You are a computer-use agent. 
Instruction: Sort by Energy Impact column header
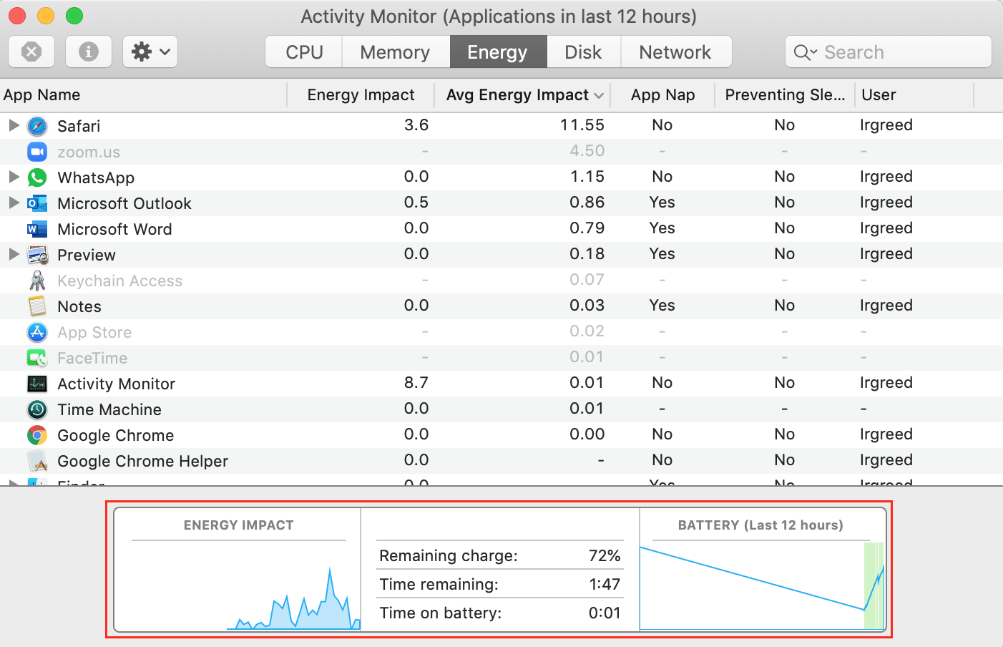361,95
